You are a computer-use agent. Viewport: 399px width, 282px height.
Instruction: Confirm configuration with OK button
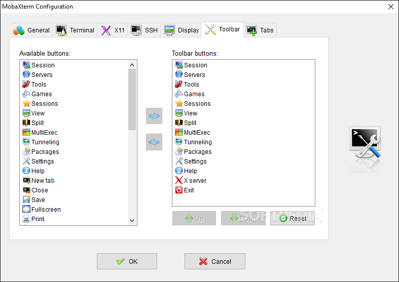tap(127, 261)
